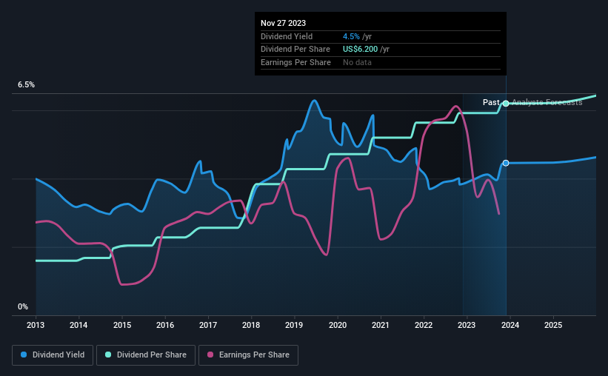Click the teal Dividend Per Share legend dot

point(108,355)
